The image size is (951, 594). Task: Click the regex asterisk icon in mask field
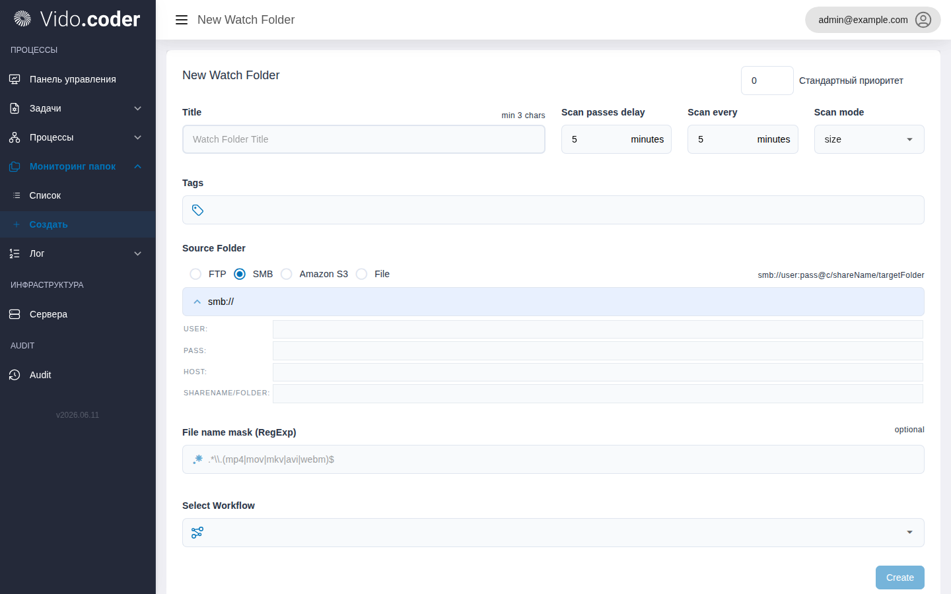[x=197, y=459]
